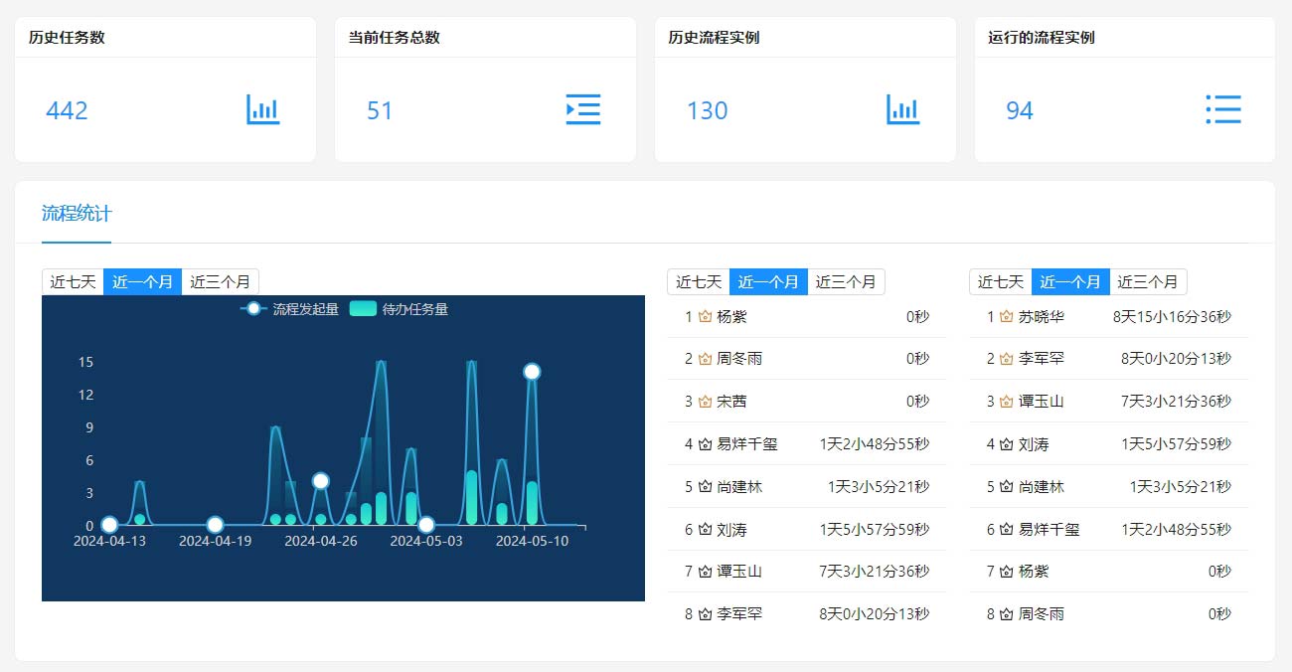1292x672 pixels.
Task: Switch middle ranking list to 近三个月
Action: click(846, 282)
